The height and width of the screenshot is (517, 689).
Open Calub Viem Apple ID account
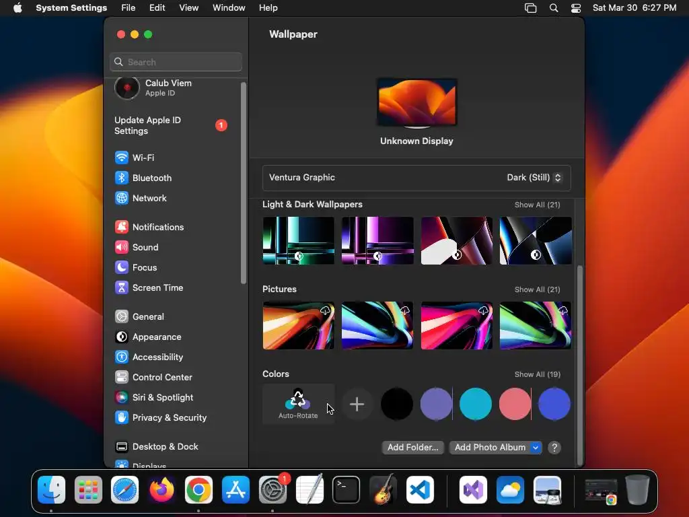pyautogui.click(x=153, y=88)
